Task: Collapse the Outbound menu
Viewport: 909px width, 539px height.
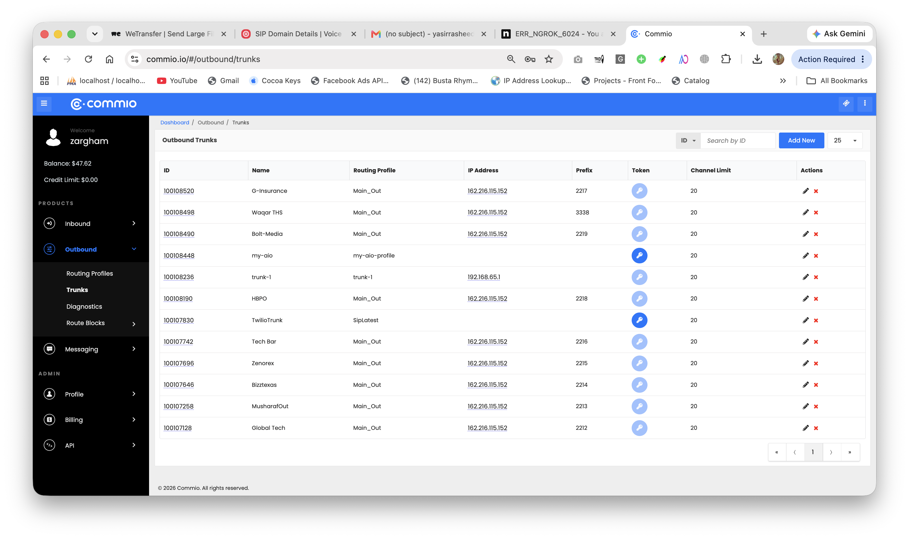Action: pos(90,250)
